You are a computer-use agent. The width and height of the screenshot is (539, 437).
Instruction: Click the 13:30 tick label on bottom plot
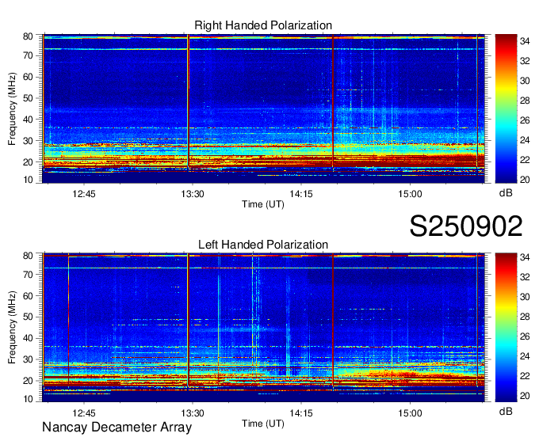pyautogui.click(x=193, y=413)
